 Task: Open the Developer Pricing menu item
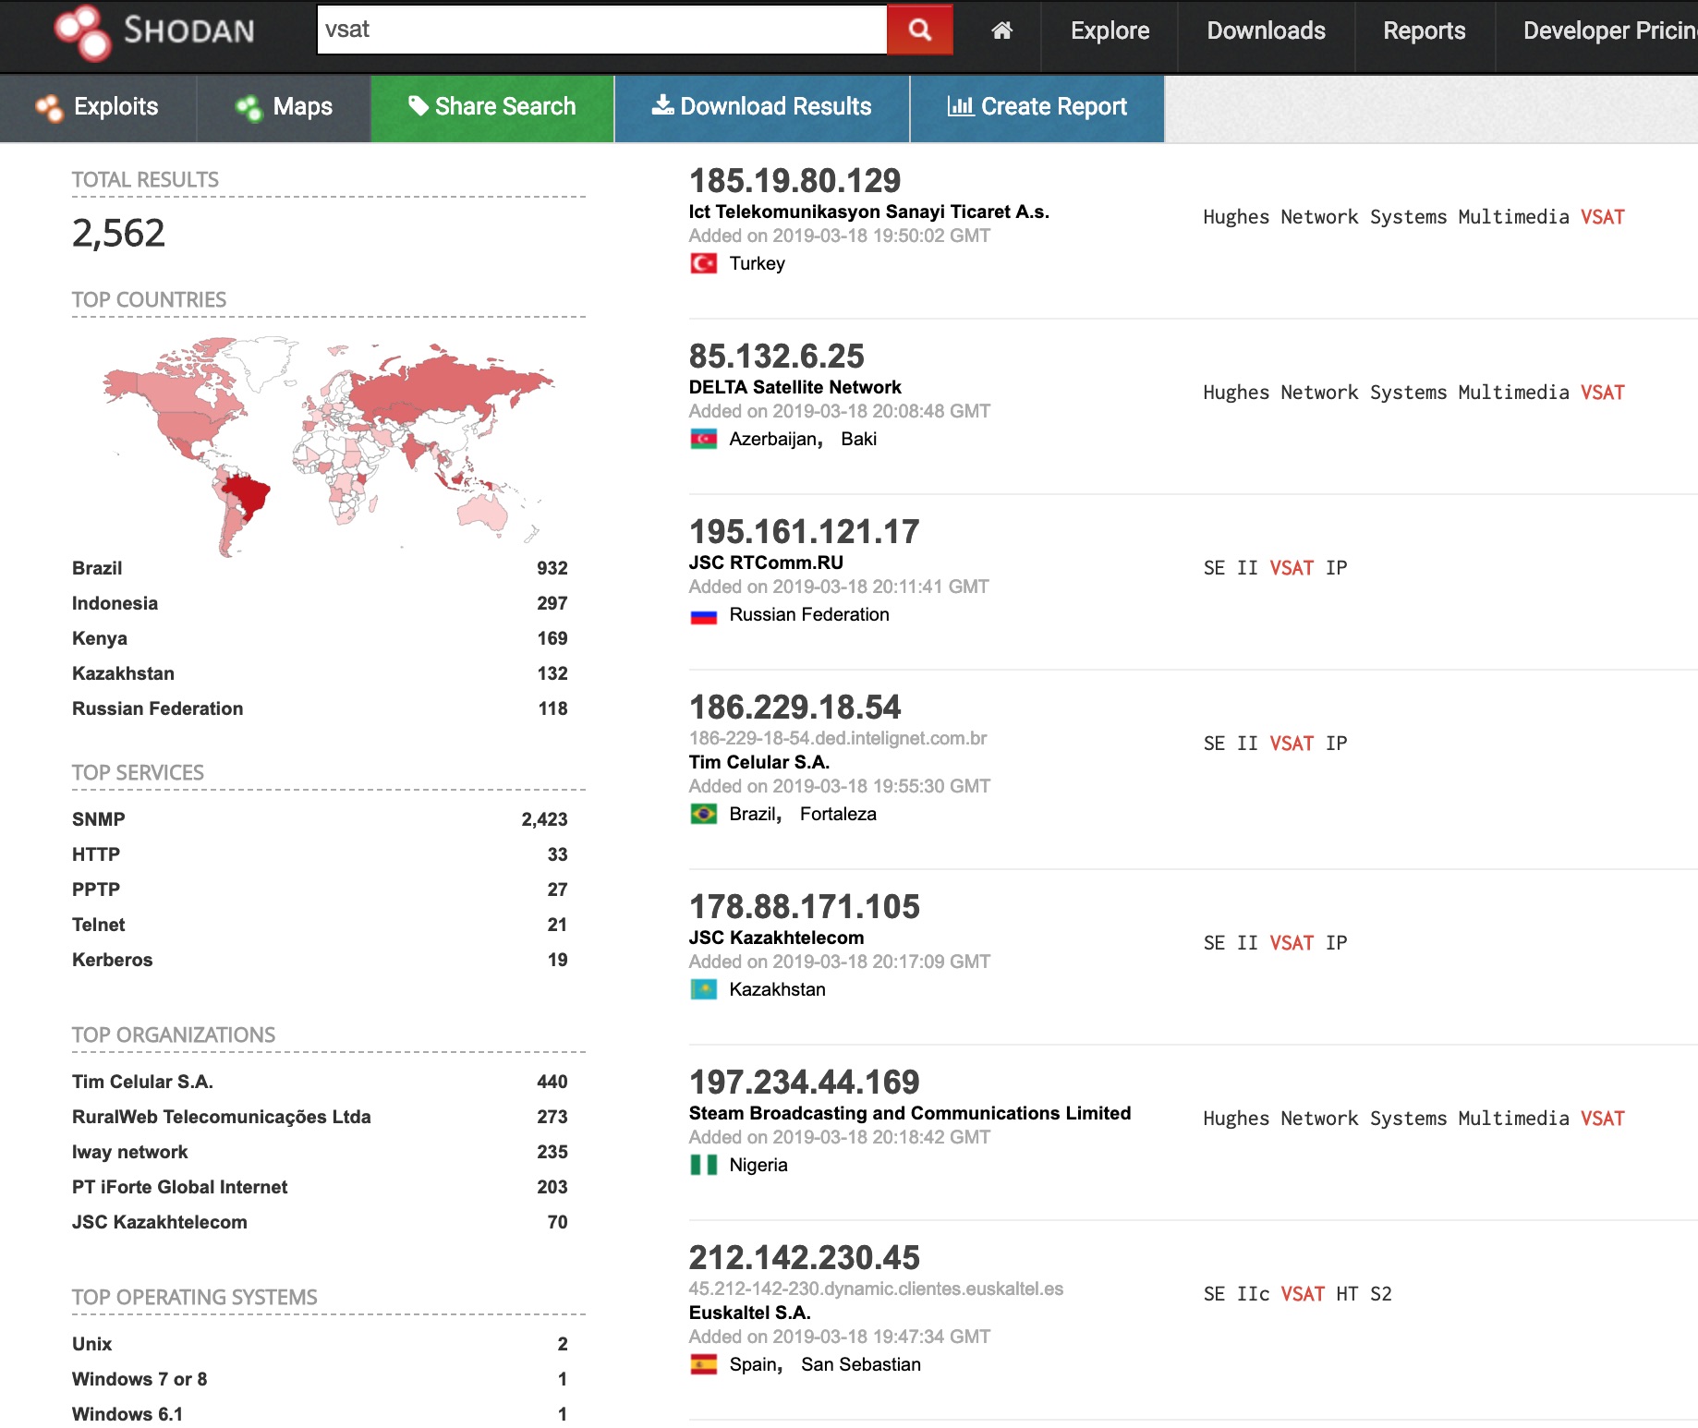click(x=1609, y=30)
